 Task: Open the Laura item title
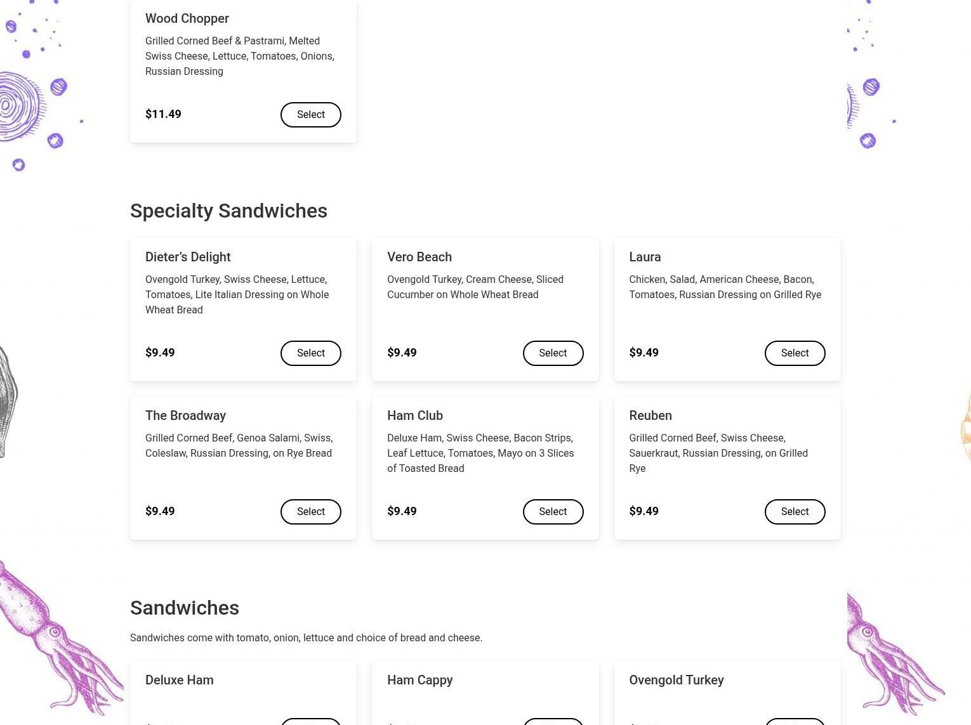(645, 257)
